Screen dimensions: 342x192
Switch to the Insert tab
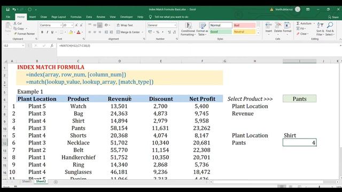click(x=33, y=17)
